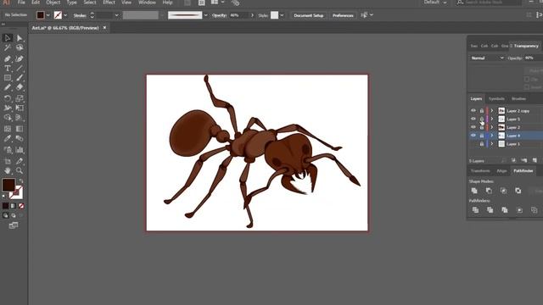Activate the Rotate tool
Image resolution: width=543 pixels, height=305 pixels.
[8, 98]
